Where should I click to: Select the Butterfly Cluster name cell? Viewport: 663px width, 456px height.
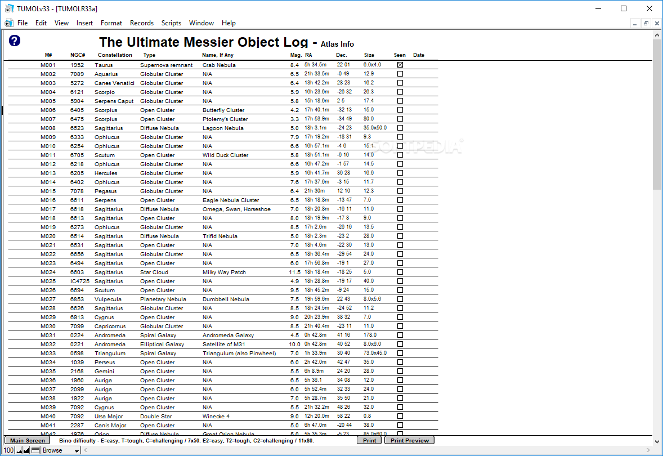click(223, 110)
